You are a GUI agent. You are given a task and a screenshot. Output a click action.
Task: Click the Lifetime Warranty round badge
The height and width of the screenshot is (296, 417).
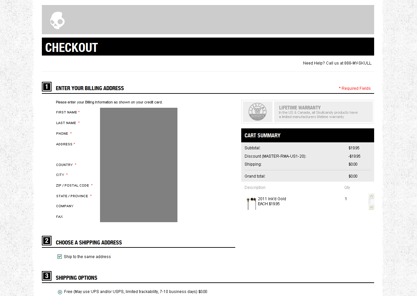point(258,112)
